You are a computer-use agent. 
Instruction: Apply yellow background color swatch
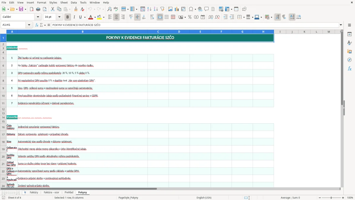[x=99, y=17]
